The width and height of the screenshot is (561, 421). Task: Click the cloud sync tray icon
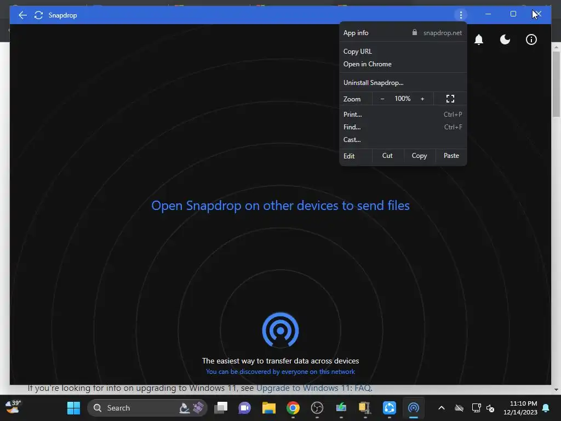pyautogui.click(x=459, y=408)
